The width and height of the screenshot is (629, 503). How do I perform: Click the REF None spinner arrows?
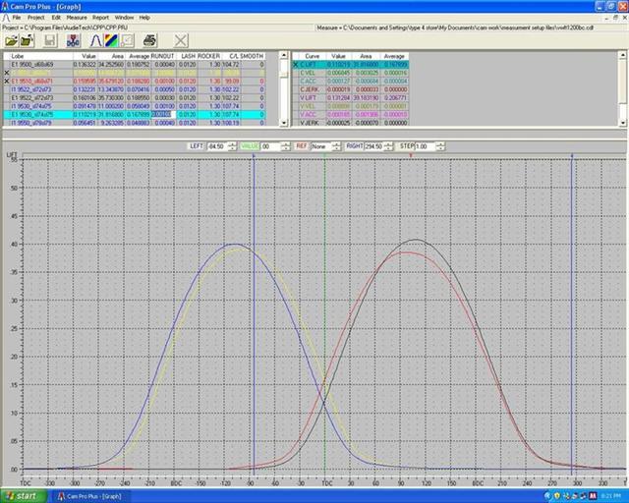(338, 145)
